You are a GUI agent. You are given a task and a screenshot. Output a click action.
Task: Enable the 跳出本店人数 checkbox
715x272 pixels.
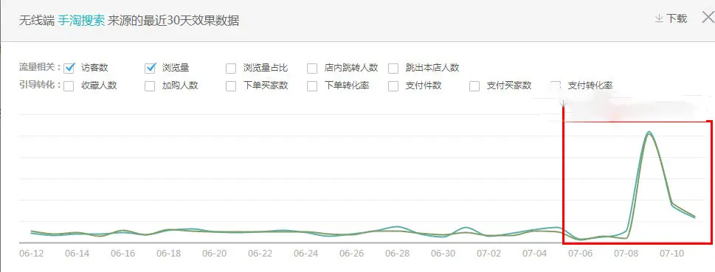(x=393, y=69)
